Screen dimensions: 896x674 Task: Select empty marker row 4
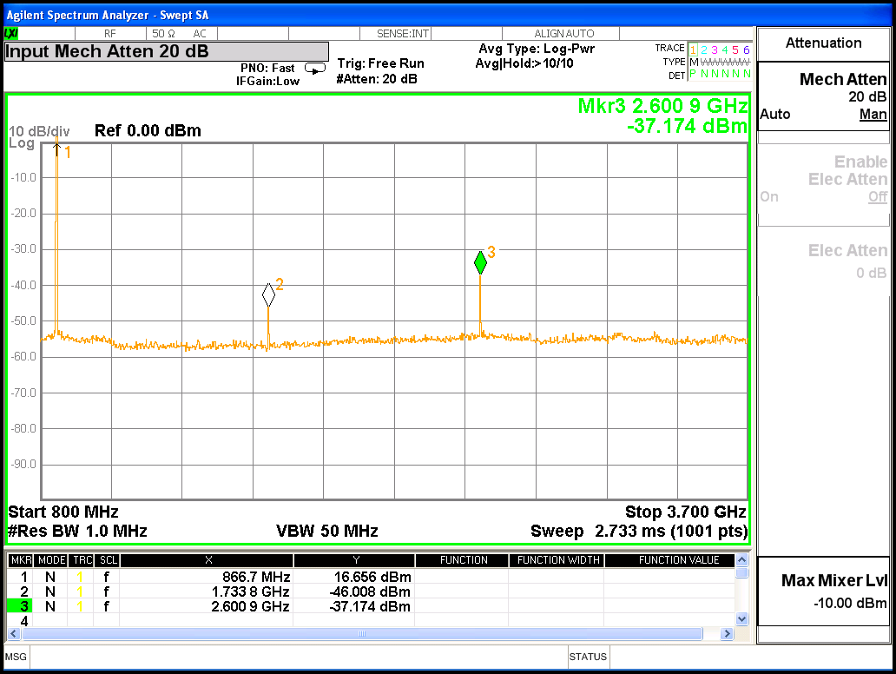coord(370,620)
